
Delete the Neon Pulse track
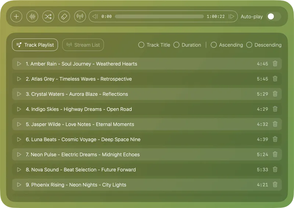click(x=275, y=155)
